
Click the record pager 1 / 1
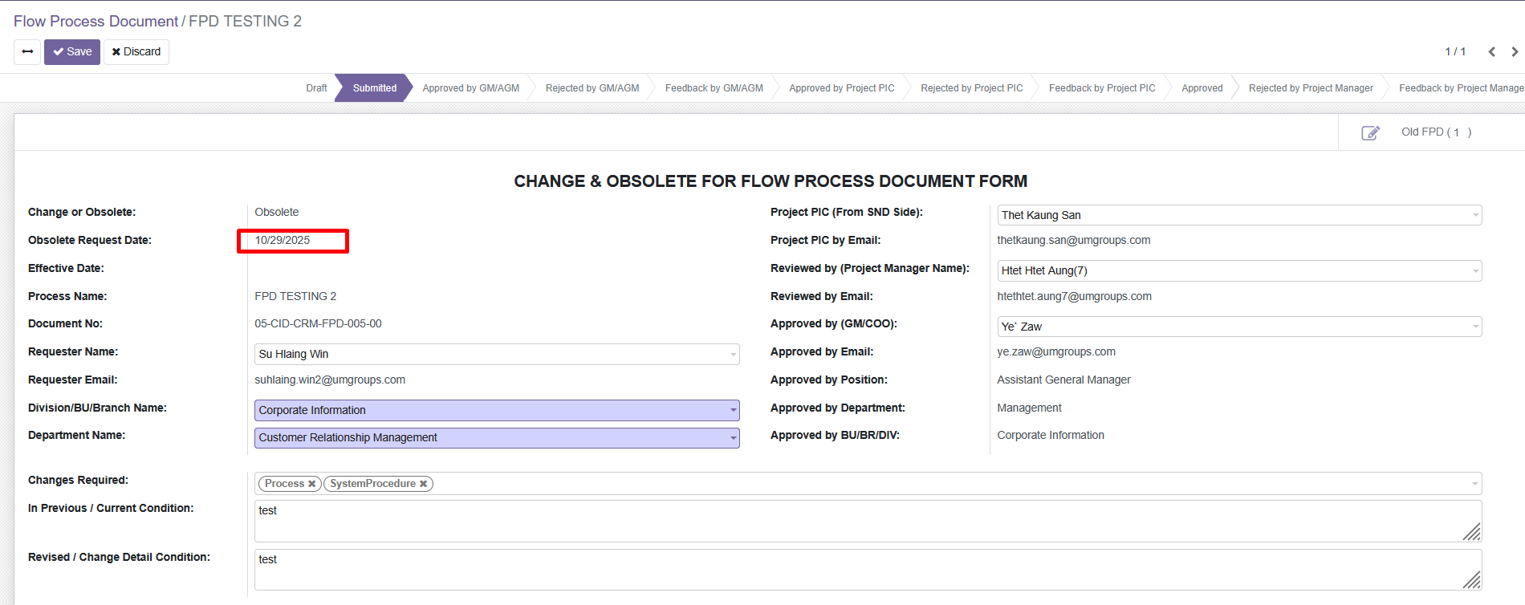[1455, 52]
